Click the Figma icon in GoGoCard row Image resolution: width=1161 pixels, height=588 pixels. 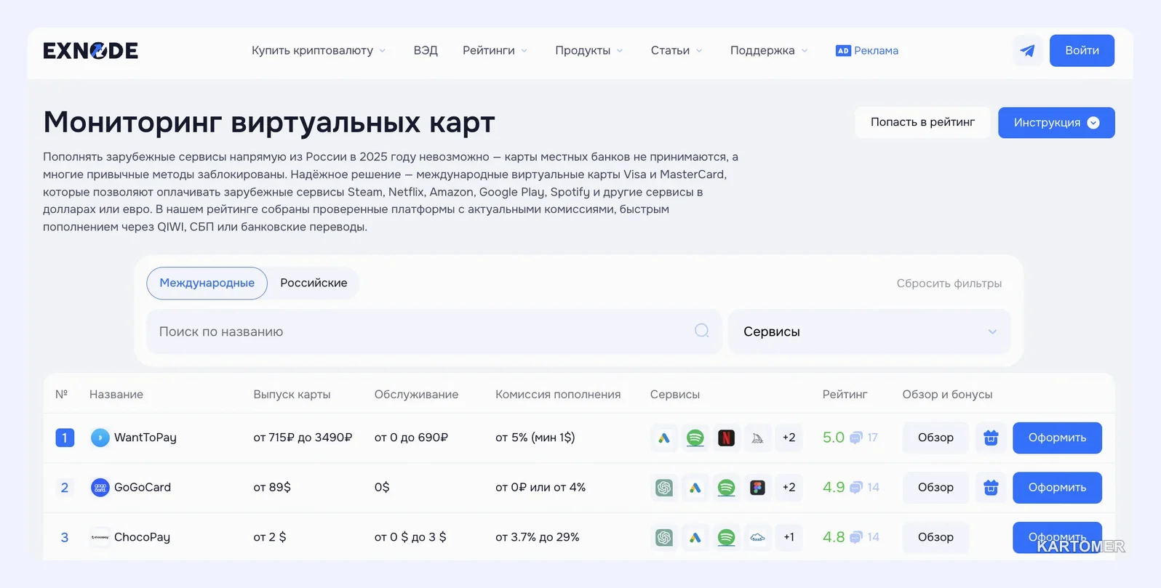pos(758,488)
